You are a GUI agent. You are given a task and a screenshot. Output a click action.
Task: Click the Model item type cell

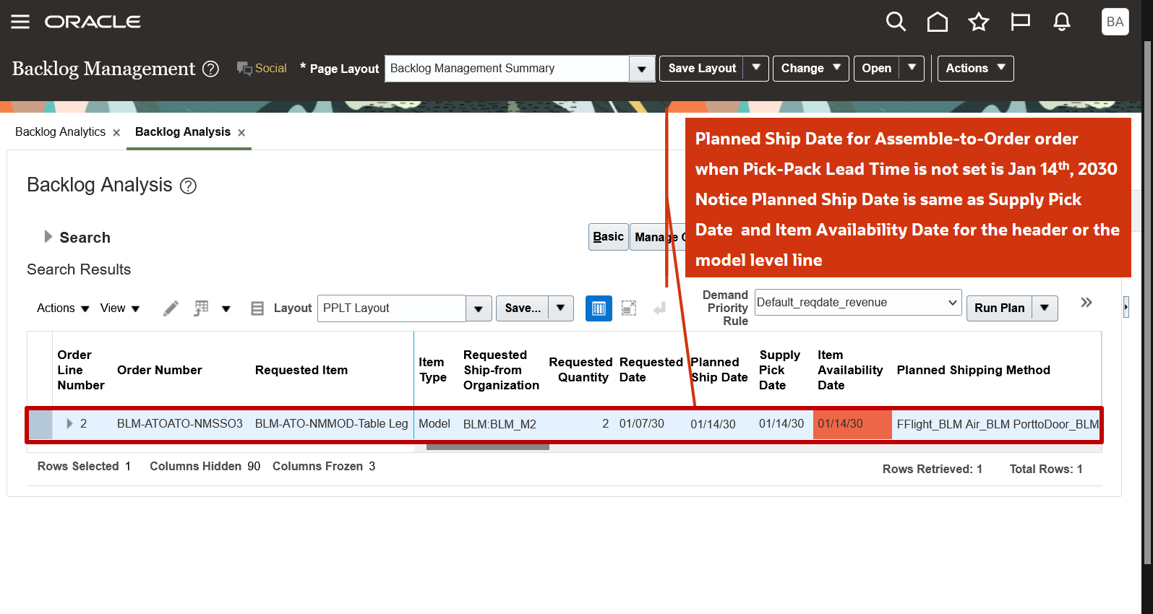click(x=434, y=424)
